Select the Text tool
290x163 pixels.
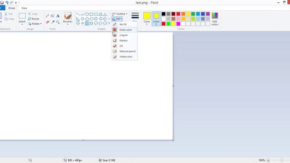click(58, 16)
